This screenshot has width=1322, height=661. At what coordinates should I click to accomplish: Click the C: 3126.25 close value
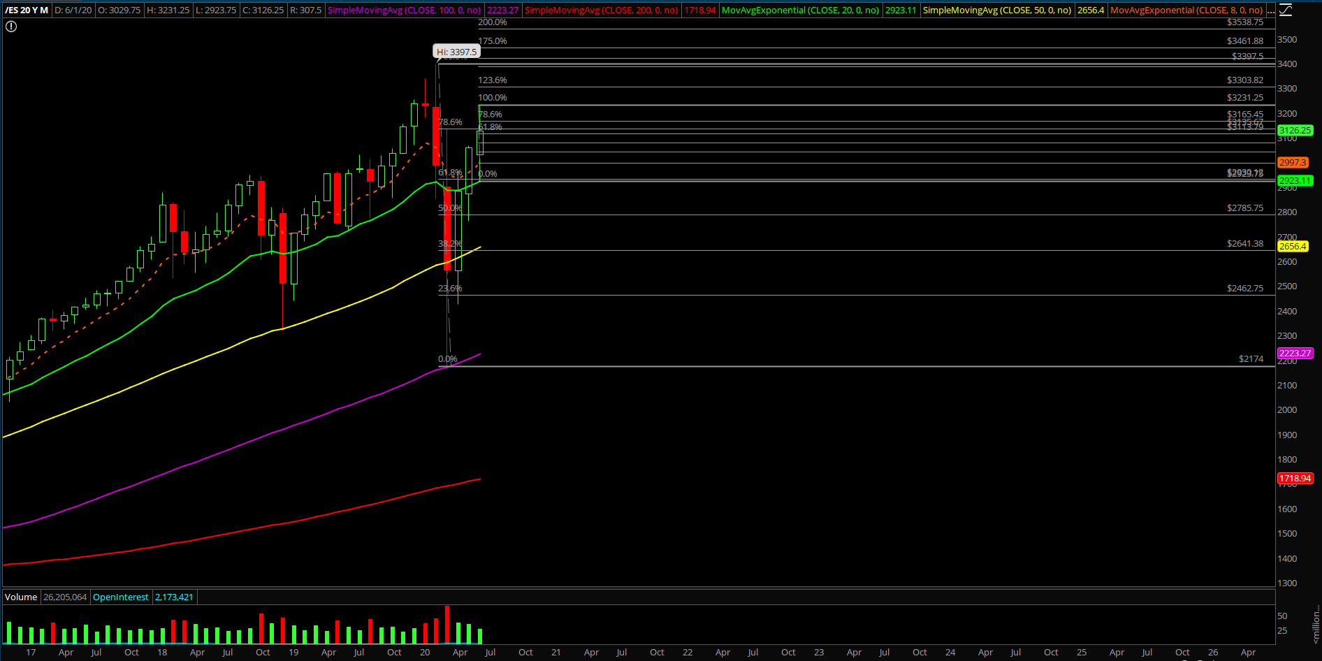(263, 10)
